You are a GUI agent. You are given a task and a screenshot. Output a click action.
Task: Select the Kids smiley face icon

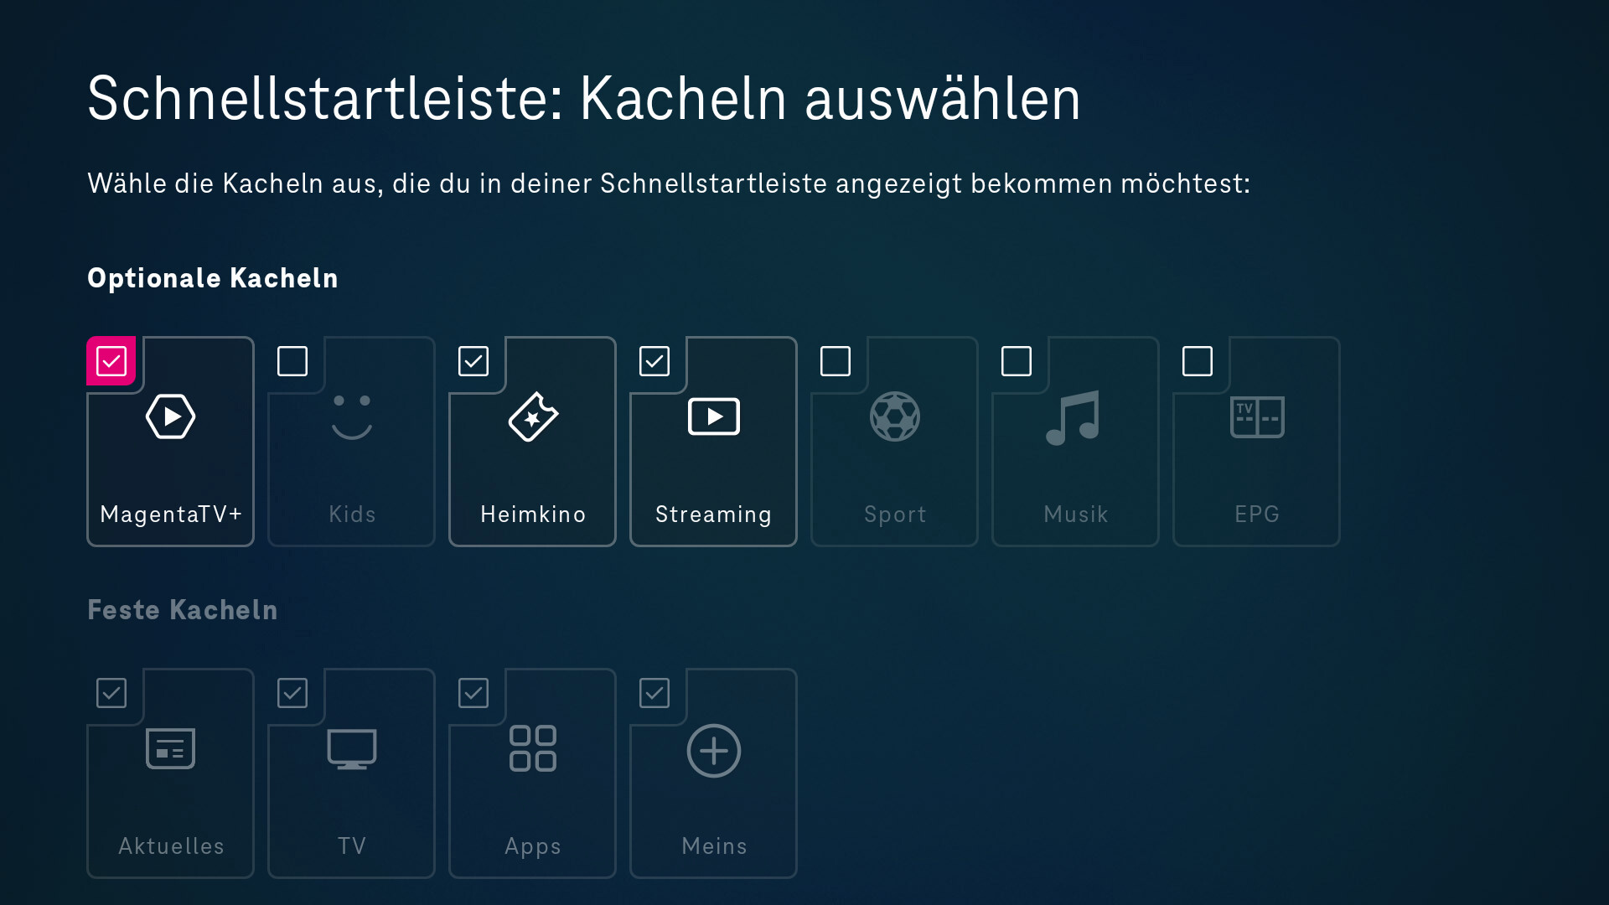352,416
